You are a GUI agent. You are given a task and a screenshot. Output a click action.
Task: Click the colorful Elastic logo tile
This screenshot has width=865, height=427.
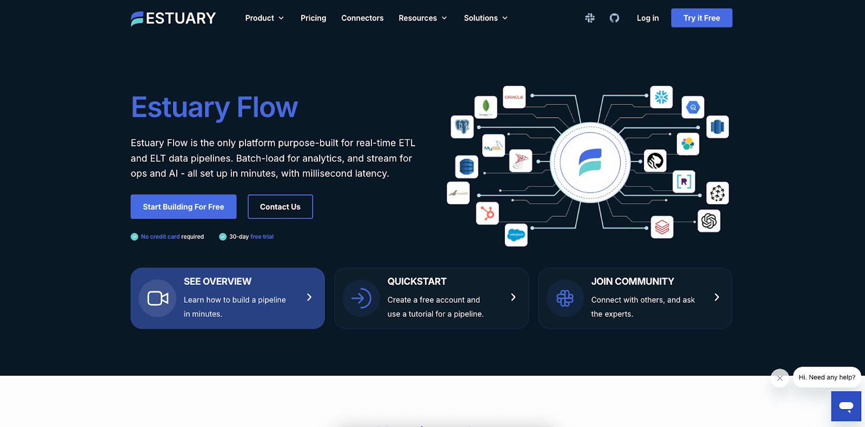[x=688, y=144]
